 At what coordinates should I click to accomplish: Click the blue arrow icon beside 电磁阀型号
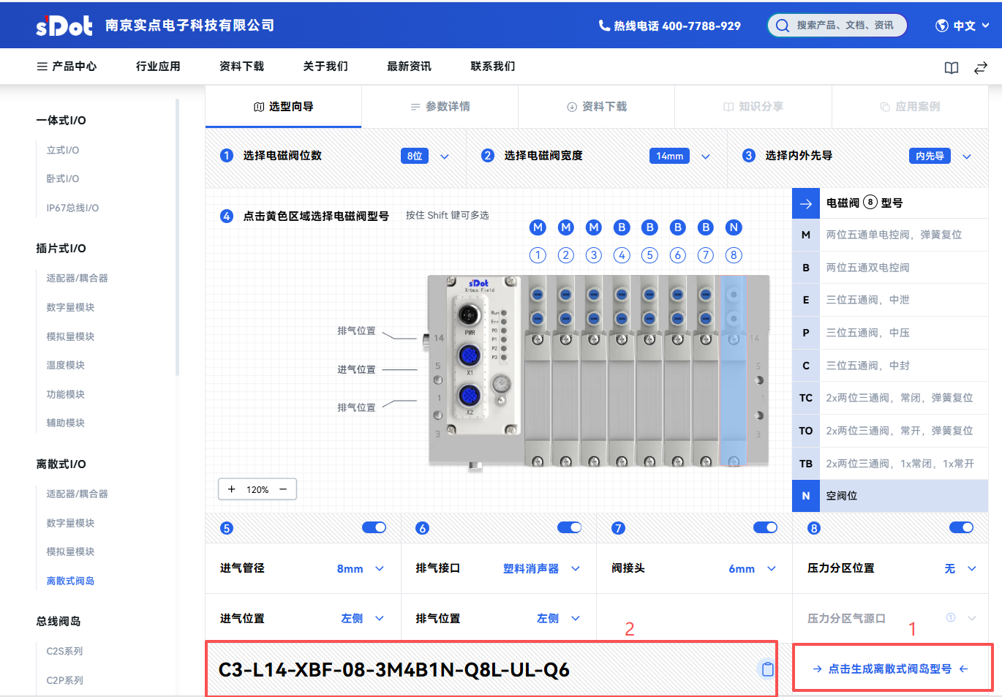[x=806, y=203]
